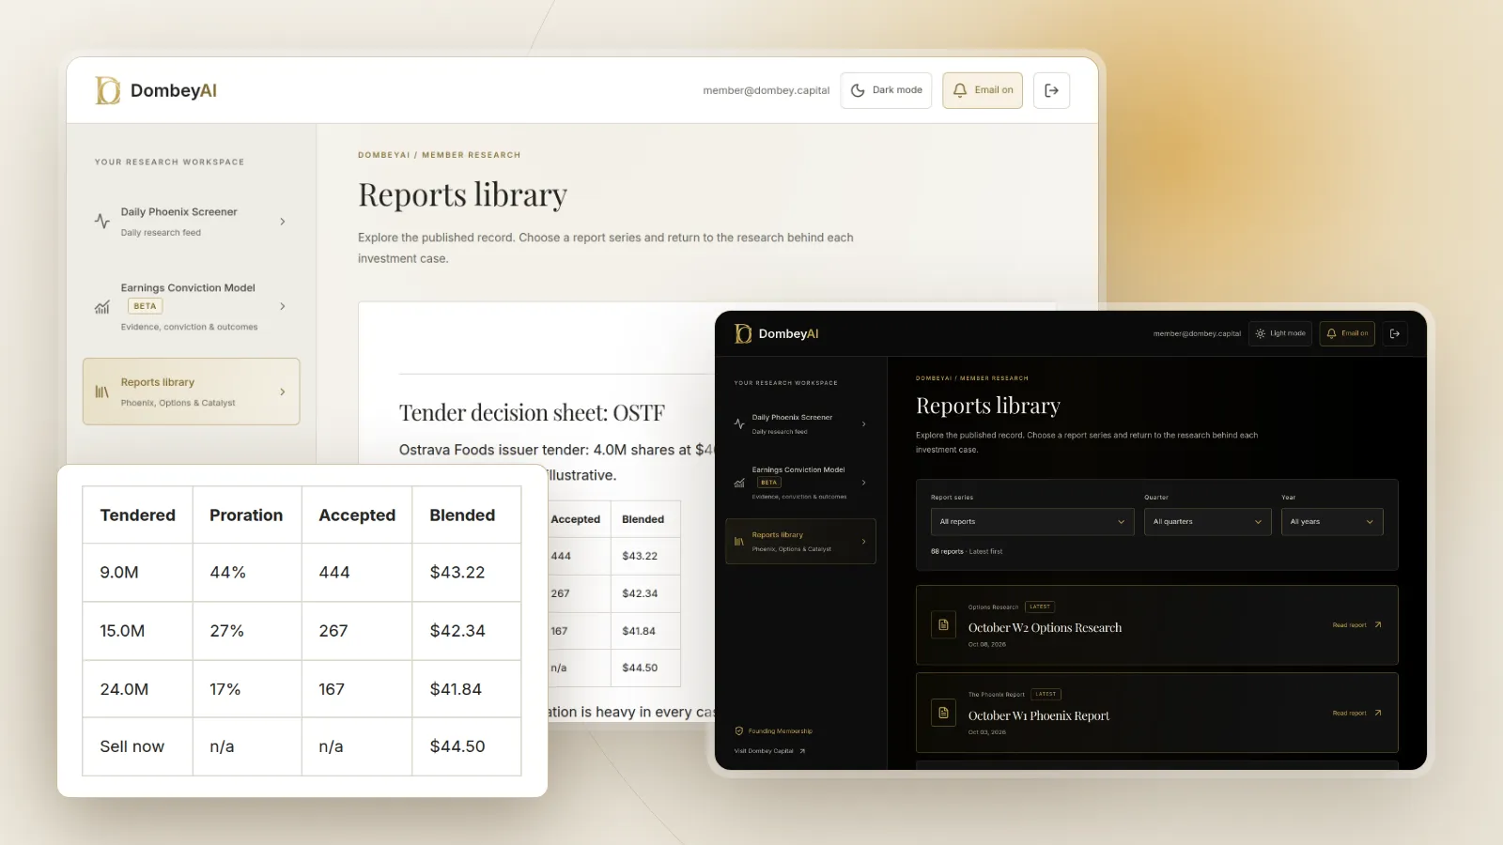
Task: Click the sign-out icon in light window
Action: (1052, 90)
